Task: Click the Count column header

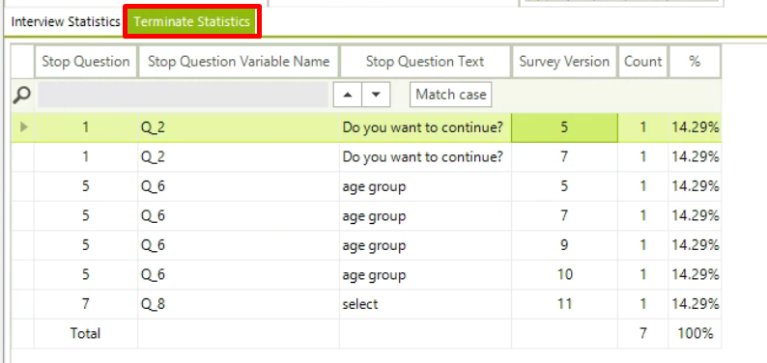Action: (x=642, y=62)
